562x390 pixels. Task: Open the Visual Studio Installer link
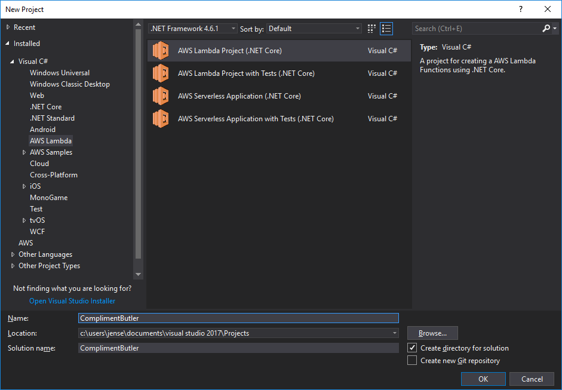72,301
